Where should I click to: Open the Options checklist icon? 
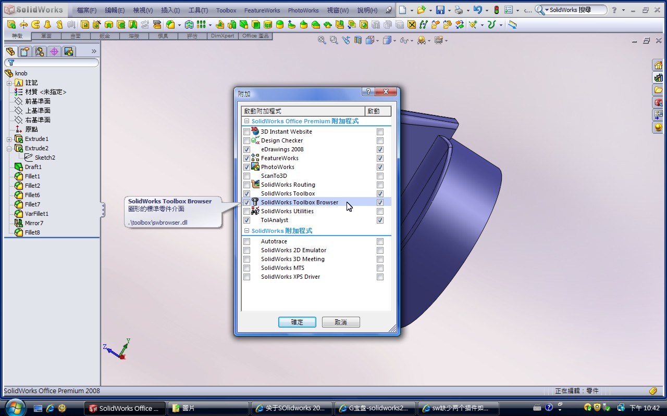click(x=509, y=10)
